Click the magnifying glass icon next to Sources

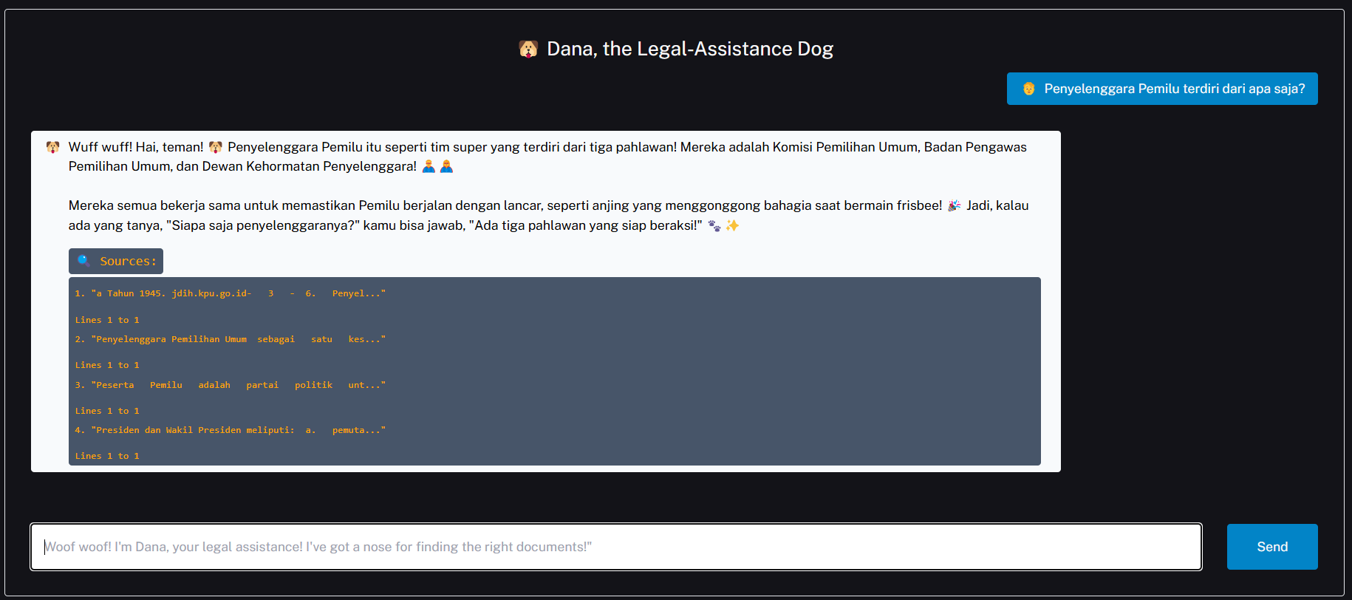pos(84,261)
